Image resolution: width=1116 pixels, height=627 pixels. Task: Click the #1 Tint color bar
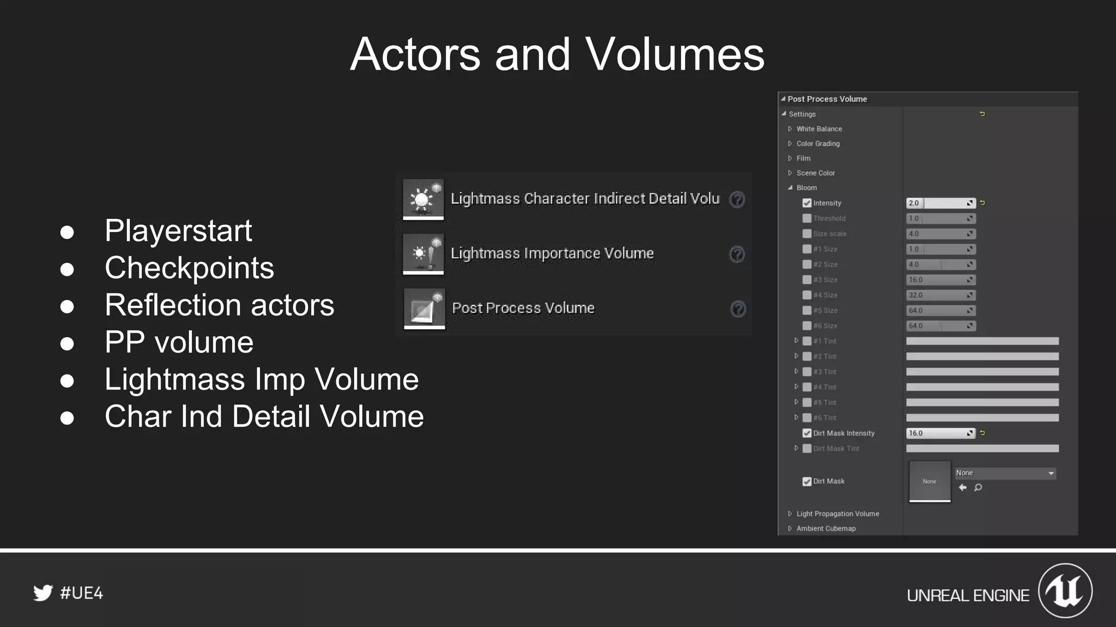[x=982, y=341]
